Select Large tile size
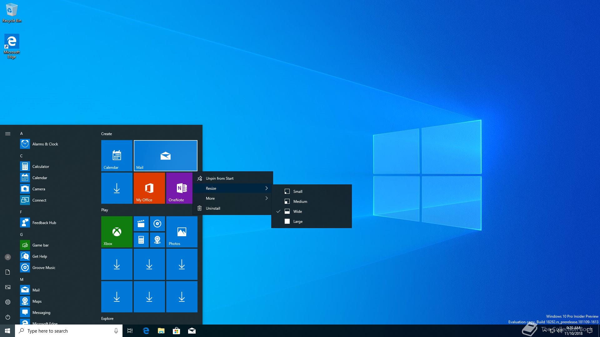The width and height of the screenshot is (600, 337). (x=312, y=221)
